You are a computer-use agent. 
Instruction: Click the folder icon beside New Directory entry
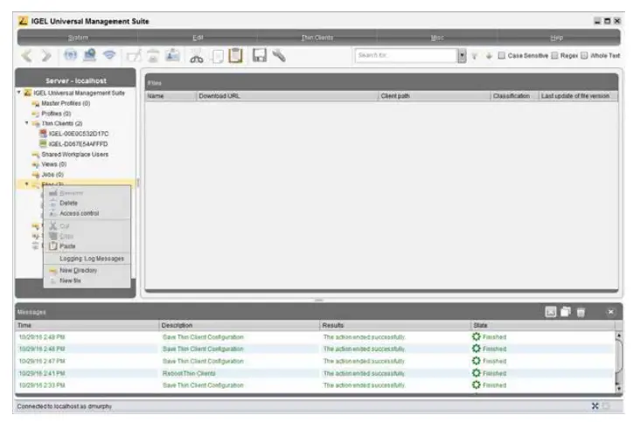(52, 271)
